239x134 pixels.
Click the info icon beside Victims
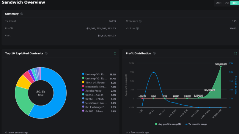[138, 28]
